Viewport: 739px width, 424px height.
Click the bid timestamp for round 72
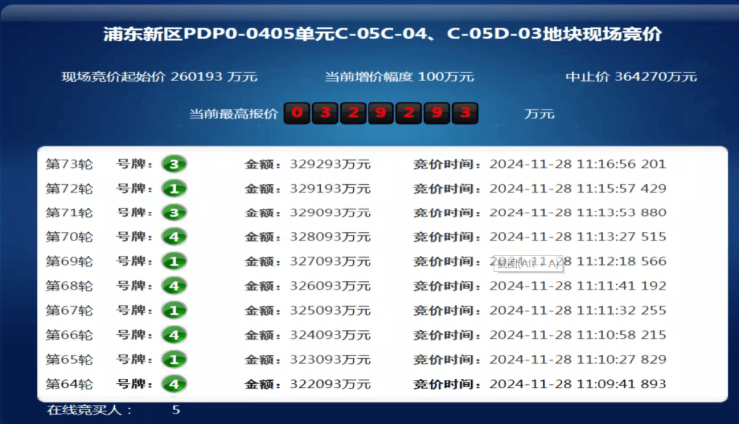[577, 188]
